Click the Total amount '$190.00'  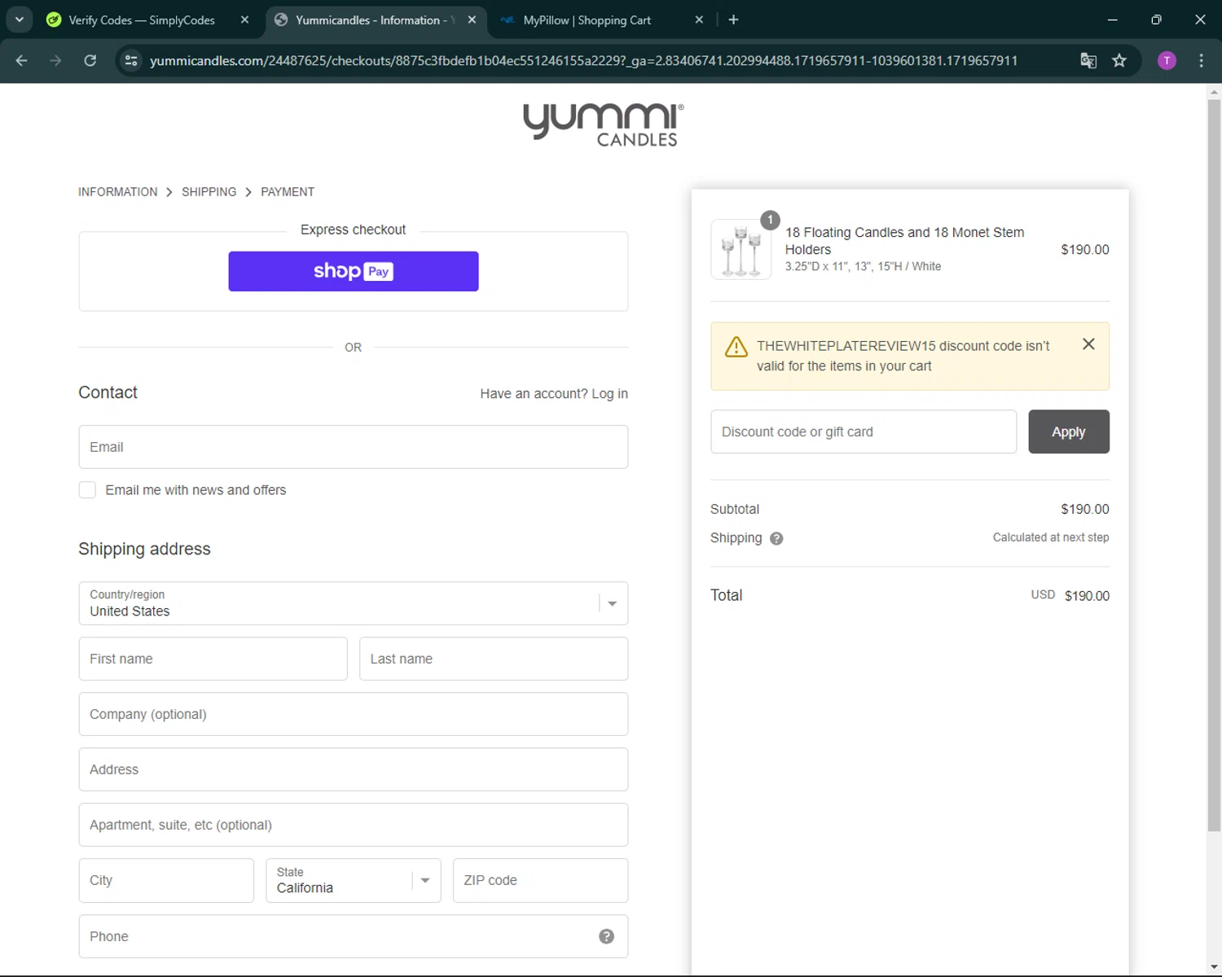coord(1087,596)
